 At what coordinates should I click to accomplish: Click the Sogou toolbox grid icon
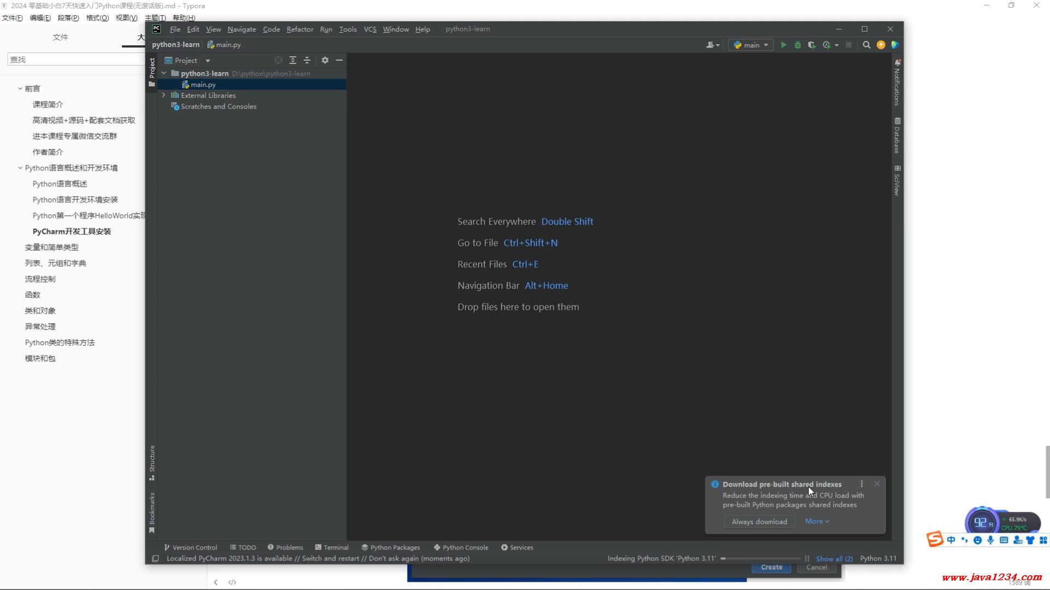[x=1043, y=540]
